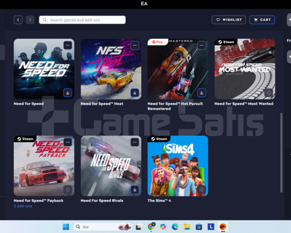Image resolution: width=291 pixels, height=233 pixels.
Task: Click the Play badge on Hot Pursuit Remastered
Action: [x=158, y=42]
